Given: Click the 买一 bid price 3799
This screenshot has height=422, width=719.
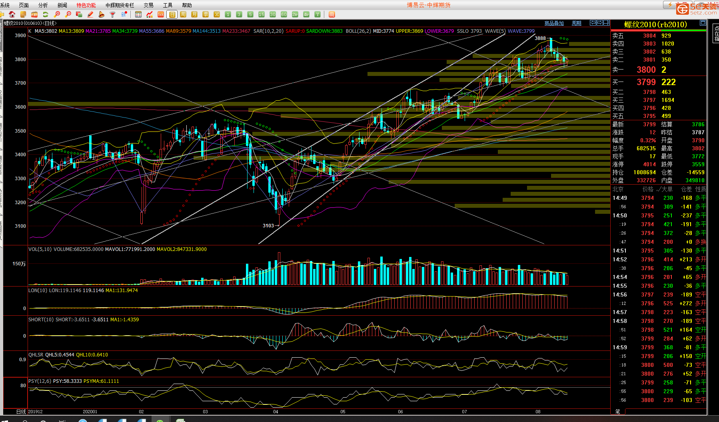Looking at the screenshot, I should click(646, 82).
